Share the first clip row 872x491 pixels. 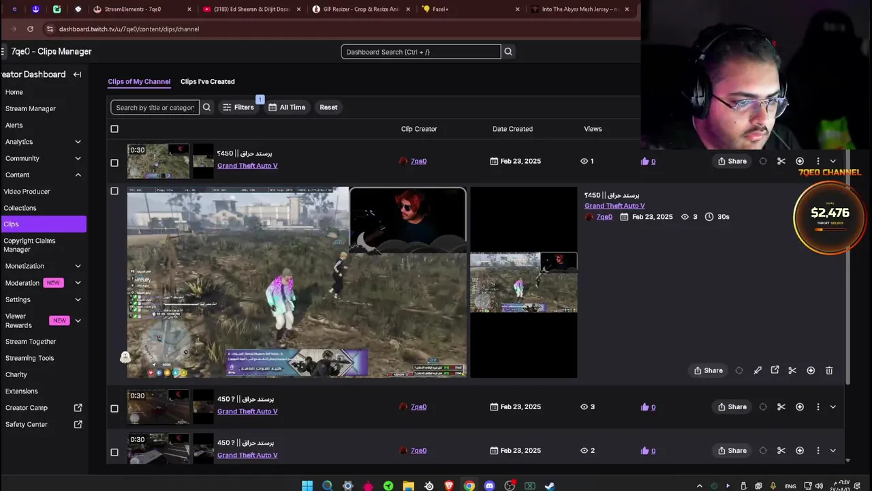pos(732,162)
